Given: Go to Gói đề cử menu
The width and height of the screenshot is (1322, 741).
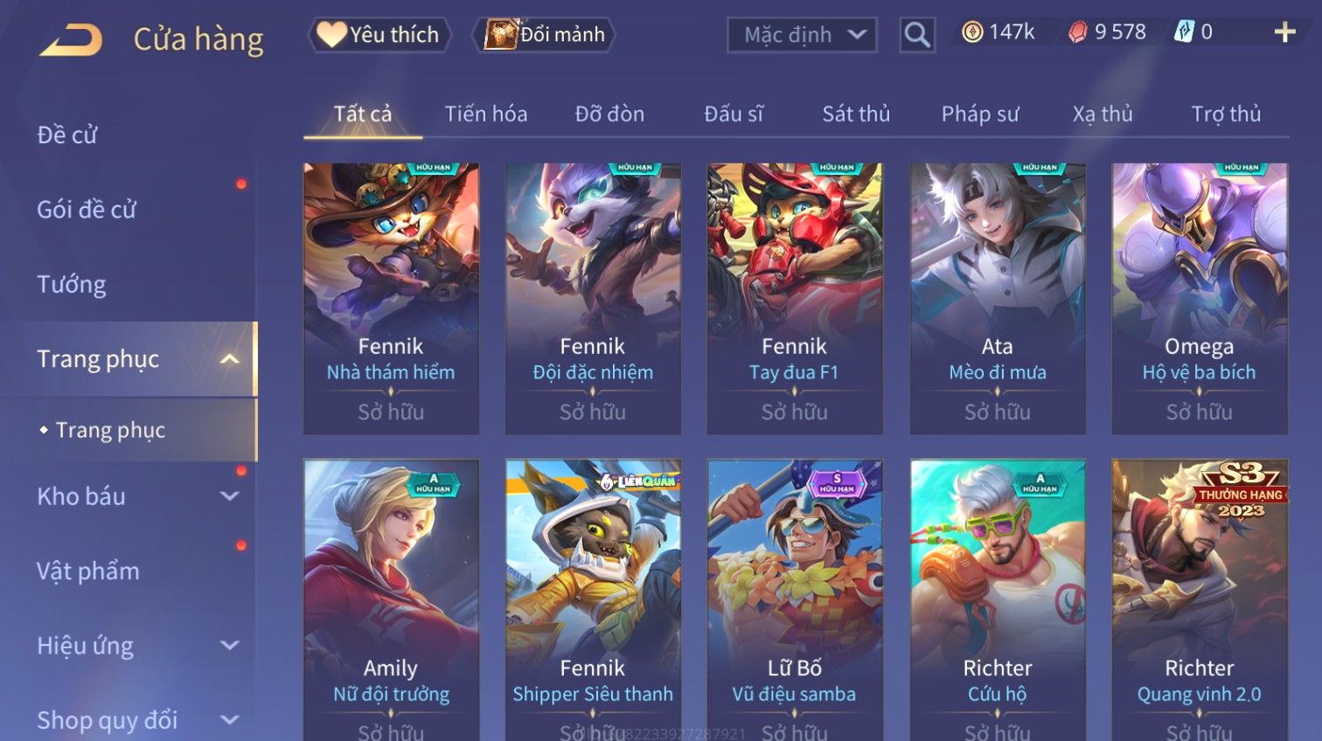Looking at the screenshot, I should pos(87,210).
